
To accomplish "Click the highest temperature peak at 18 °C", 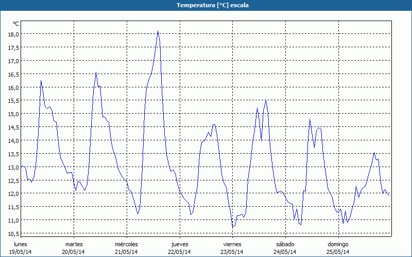I will point(158,31).
